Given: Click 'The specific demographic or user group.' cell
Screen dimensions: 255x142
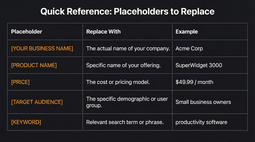Looking at the screenshot, I should [x=127, y=102].
